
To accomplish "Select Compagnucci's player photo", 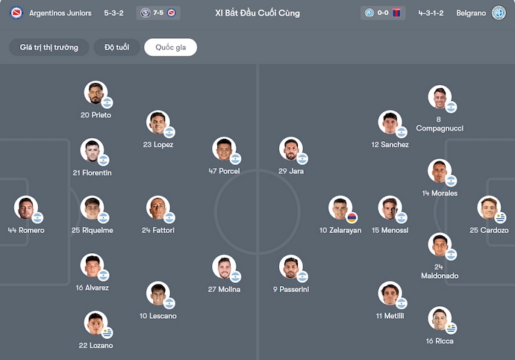I will pyautogui.click(x=438, y=96).
